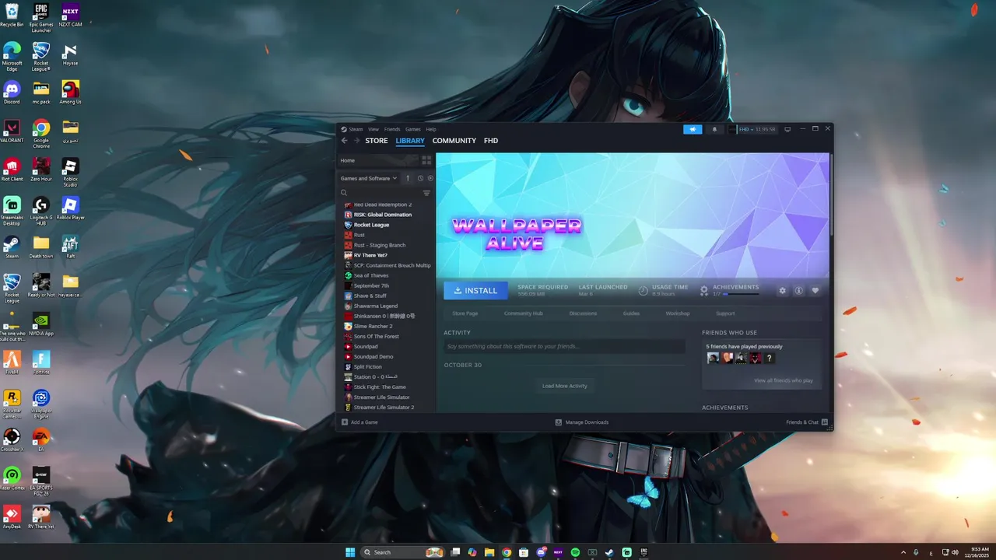This screenshot has width=996, height=560.
Task: Click Home in the library sidebar
Action: pyautogui.click(x=378, y=160)
